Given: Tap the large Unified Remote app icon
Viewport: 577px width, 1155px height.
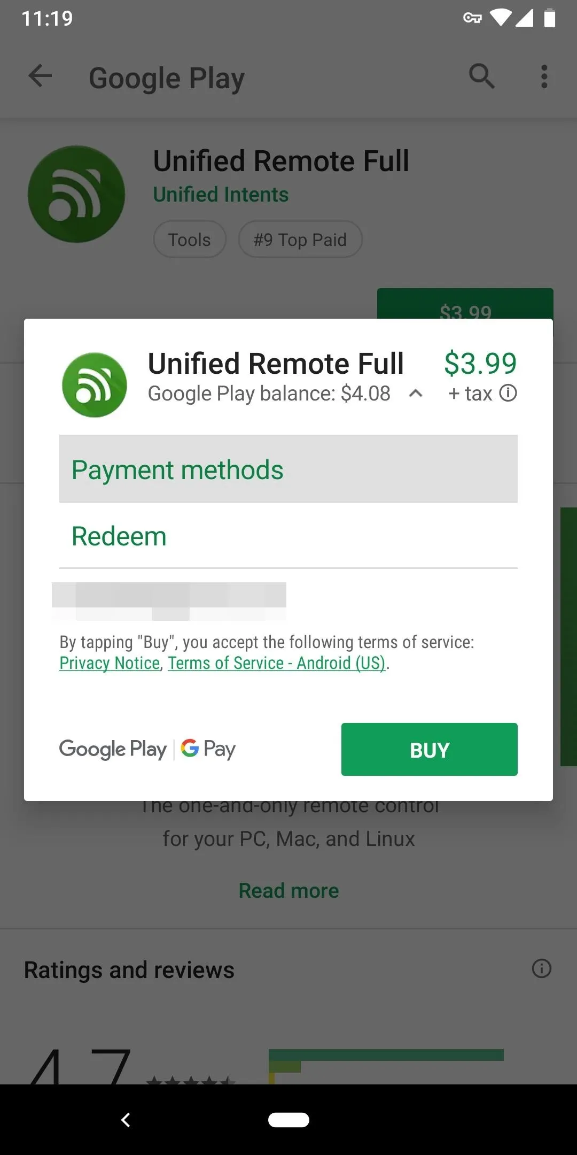Looking at the screenshot, I should [x=76, y=194].
